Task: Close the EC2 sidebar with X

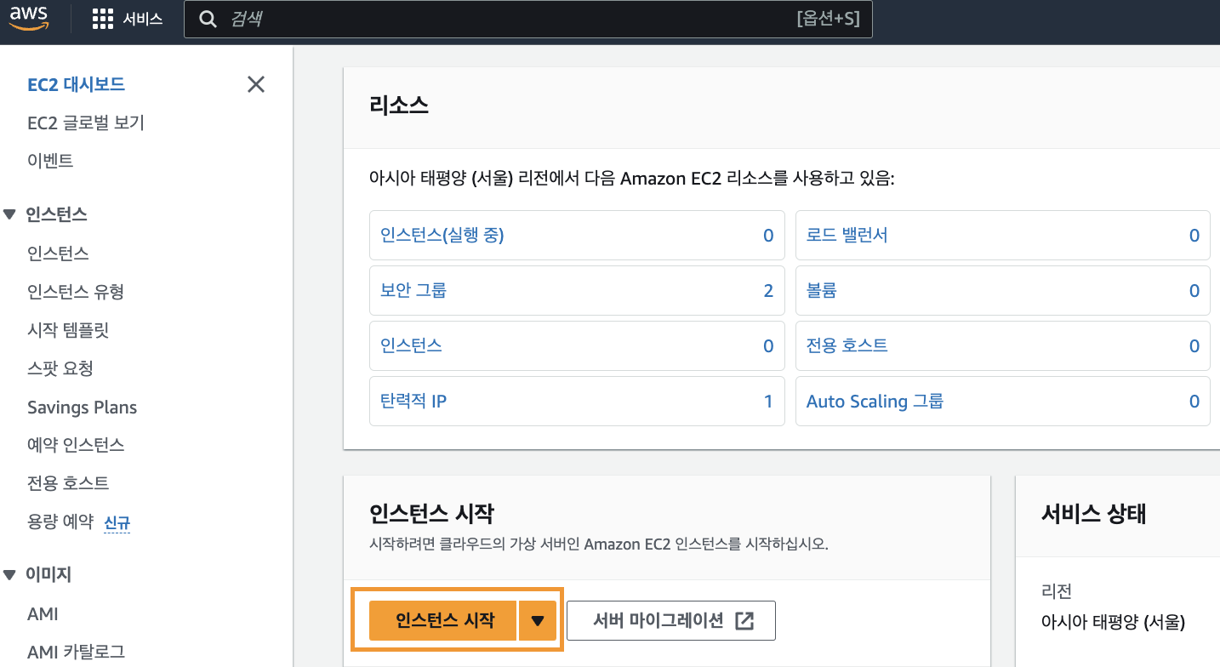Action: (x=255, y=84)
